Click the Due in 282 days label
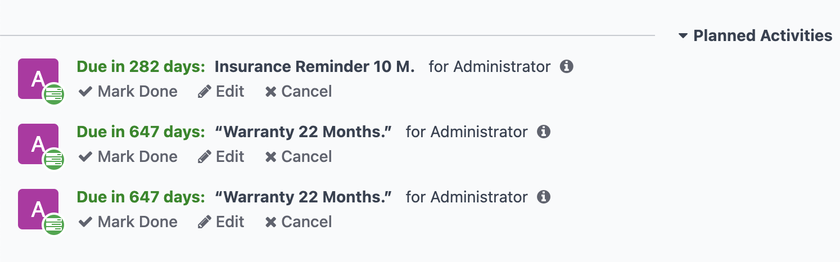The image size is (840, 262). pyautogui.click(x=141, y=67)
